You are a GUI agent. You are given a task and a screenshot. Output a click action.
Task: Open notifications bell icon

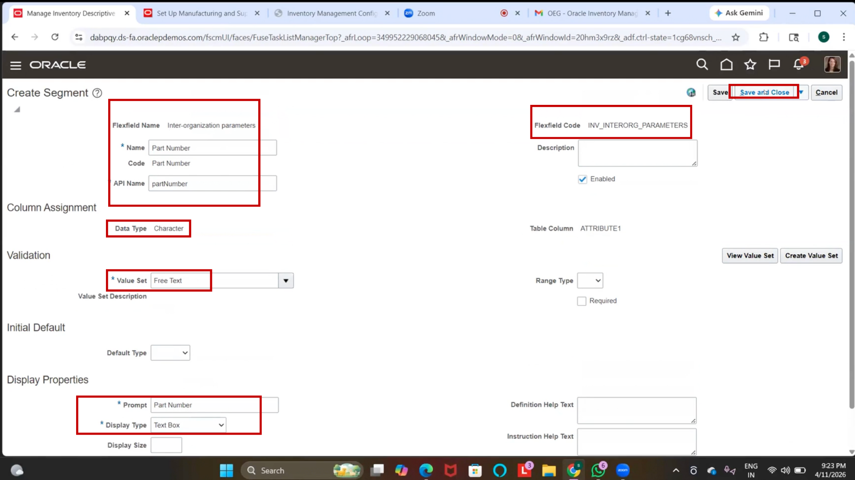(x=799, y=64)
